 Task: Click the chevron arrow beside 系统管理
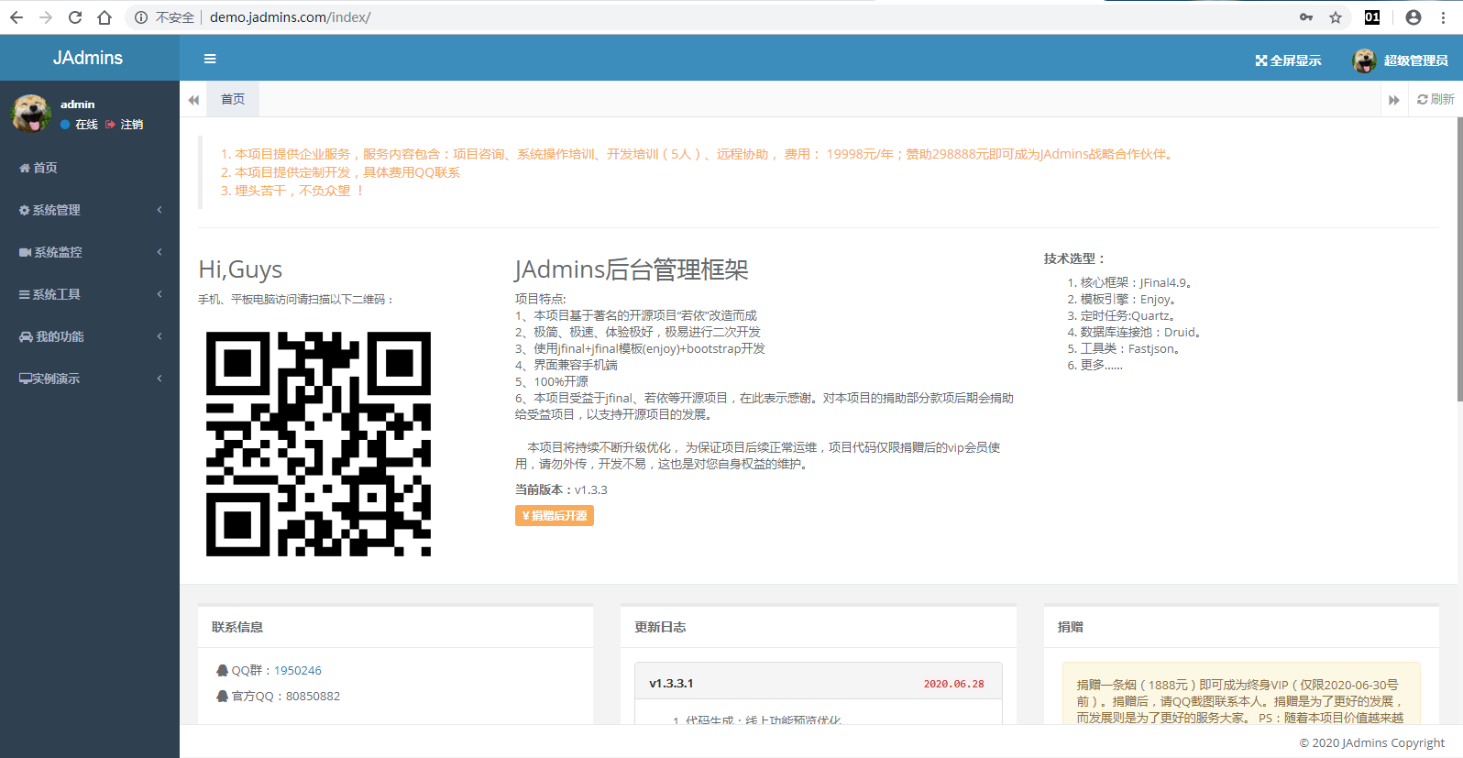[x=159, y=210]
